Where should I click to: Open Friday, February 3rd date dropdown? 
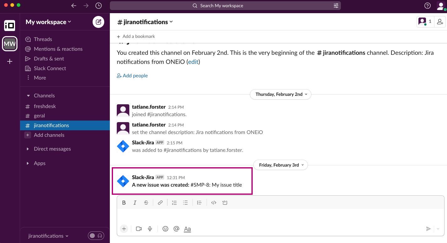(x=281, y=165)
